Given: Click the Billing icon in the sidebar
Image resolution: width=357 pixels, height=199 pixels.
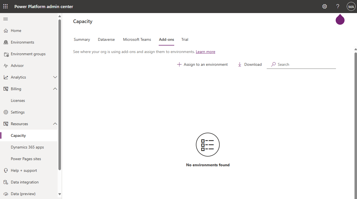Looking at the screenshot, I should tap(6, 89).
